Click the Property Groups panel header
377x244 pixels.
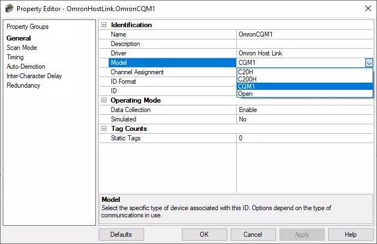pyautogui.click(x=27, y=27)
